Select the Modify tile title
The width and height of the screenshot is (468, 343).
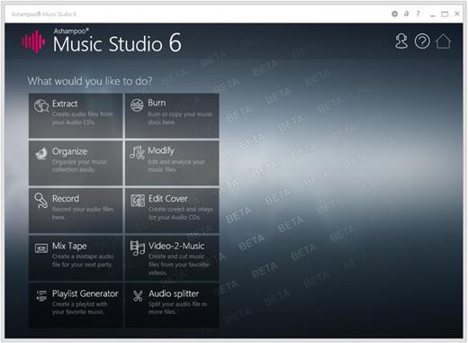(161, 150)
